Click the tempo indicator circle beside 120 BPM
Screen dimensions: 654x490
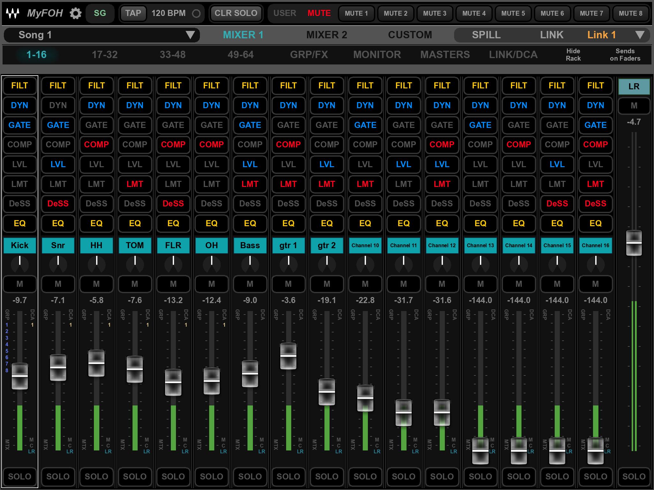coord(196,13)
